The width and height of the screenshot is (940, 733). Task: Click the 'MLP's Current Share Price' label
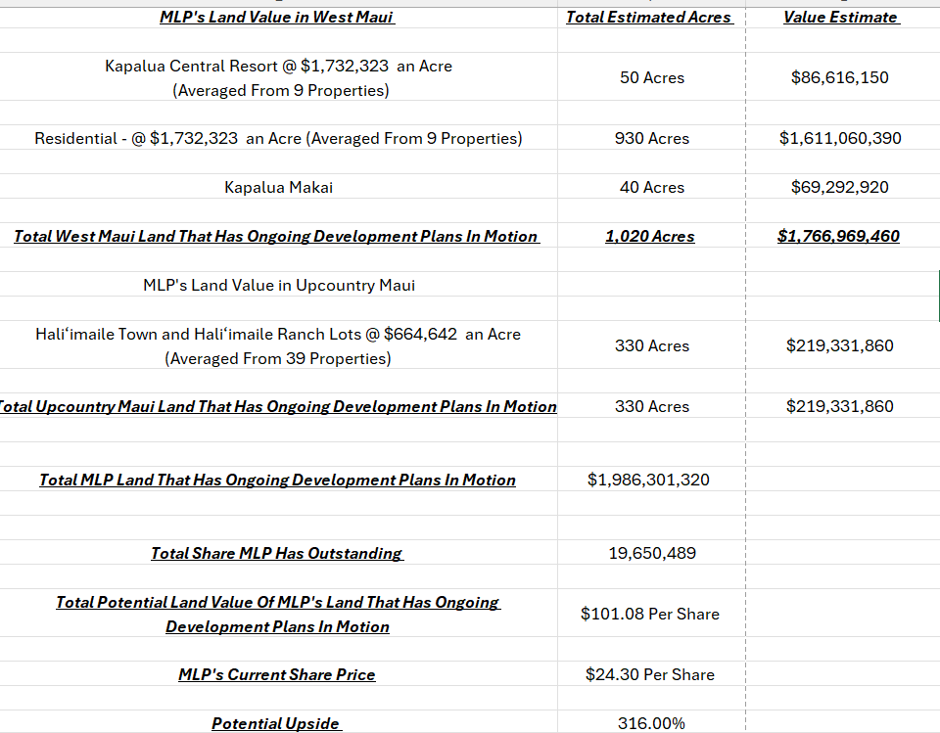tap(277, 674)
